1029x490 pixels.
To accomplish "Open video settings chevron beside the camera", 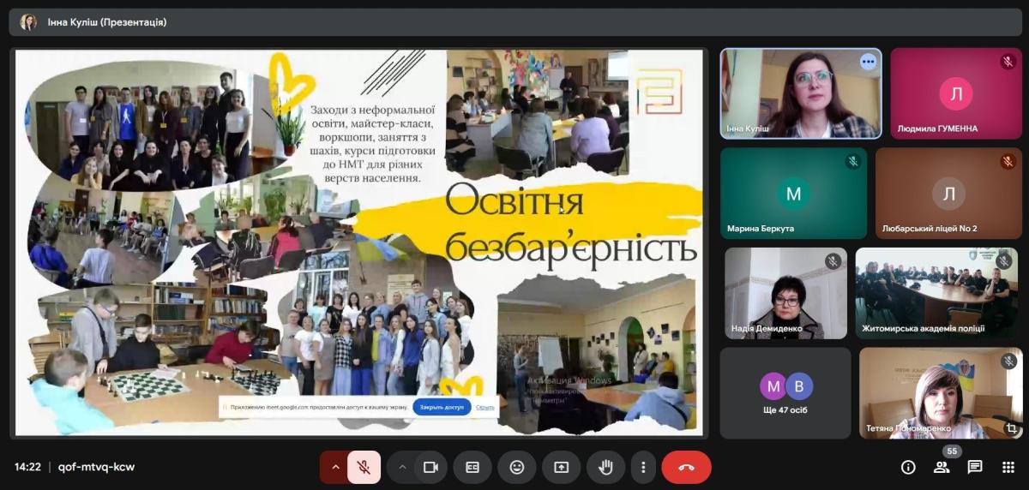I will point(401,467).
